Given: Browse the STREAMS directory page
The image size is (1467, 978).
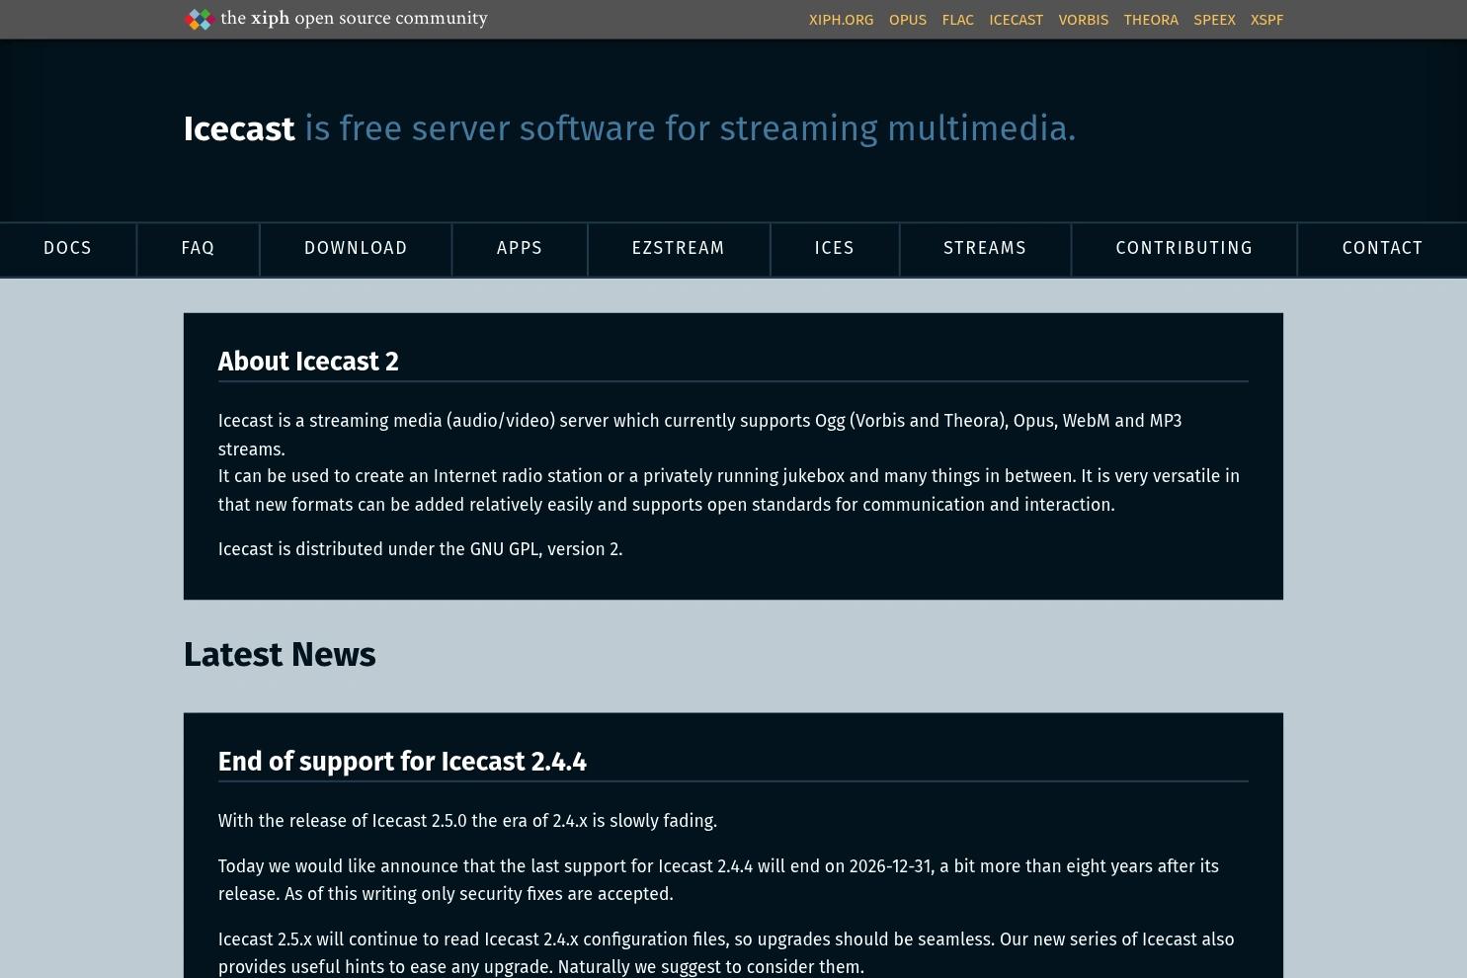Looking at the screenshot, I should tap(985, 249).
